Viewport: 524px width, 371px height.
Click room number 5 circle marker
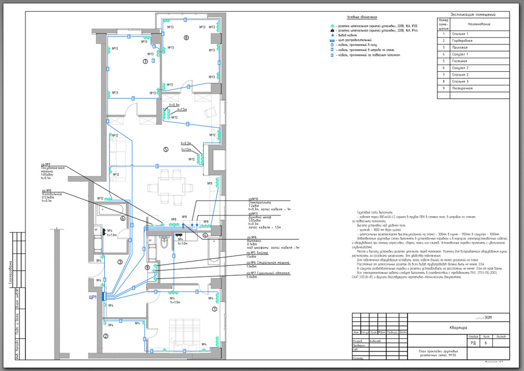tap(166, 150)
